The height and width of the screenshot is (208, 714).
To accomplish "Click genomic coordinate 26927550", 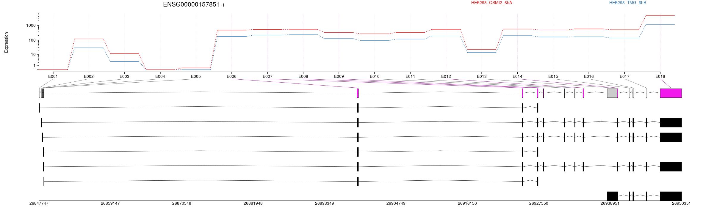I will [539, 204].
